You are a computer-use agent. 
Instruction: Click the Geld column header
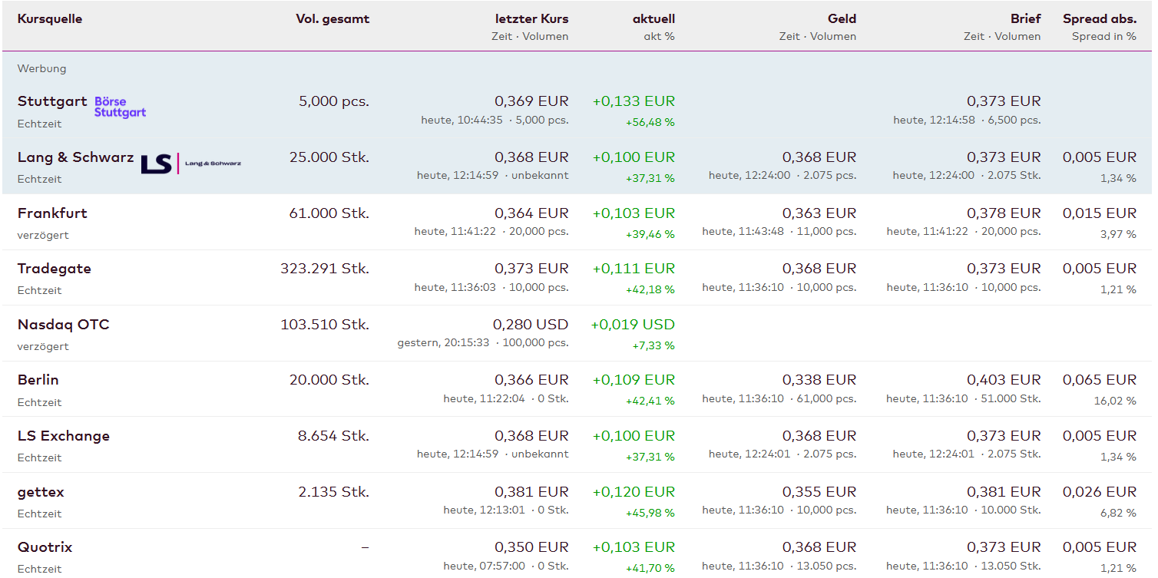point(842,18)
